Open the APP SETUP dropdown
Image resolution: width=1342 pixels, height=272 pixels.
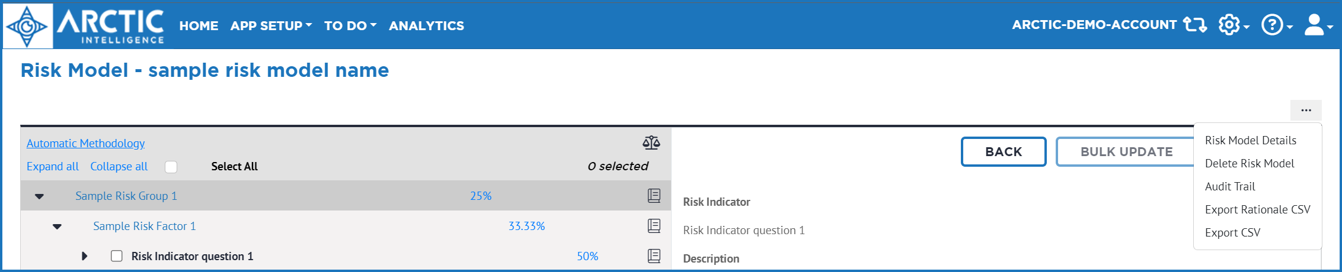pos(271,25)
